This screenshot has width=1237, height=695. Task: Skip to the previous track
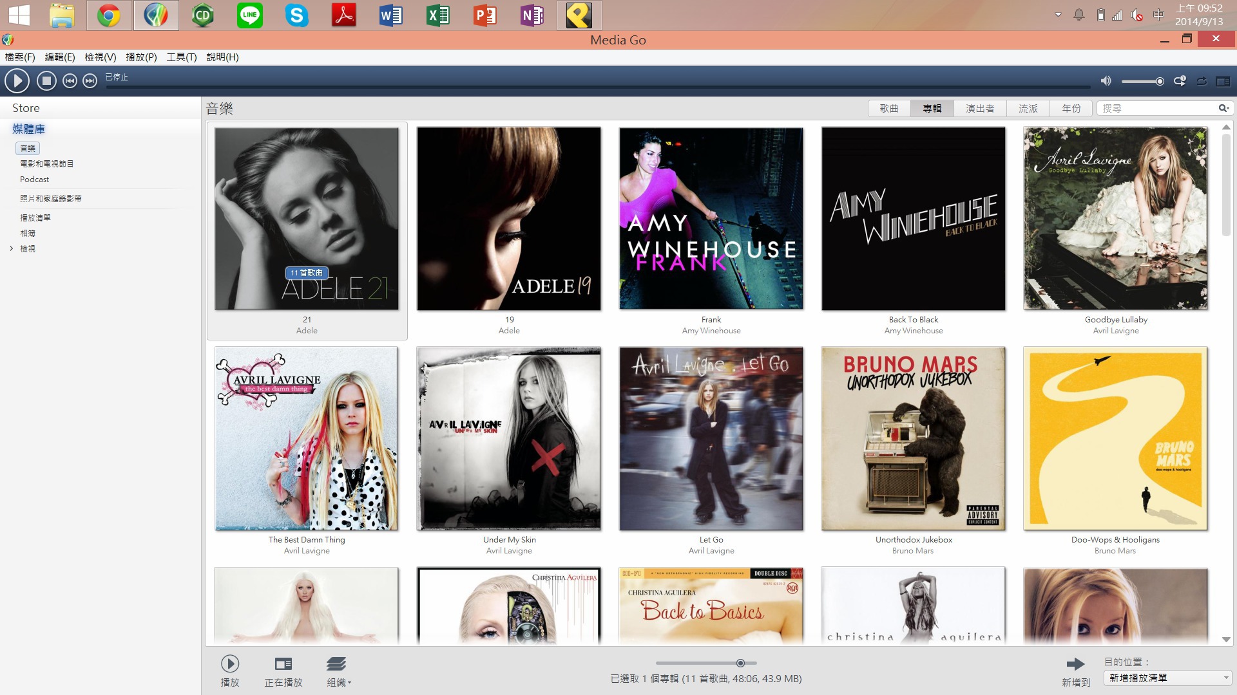click(x=70, y=81)
